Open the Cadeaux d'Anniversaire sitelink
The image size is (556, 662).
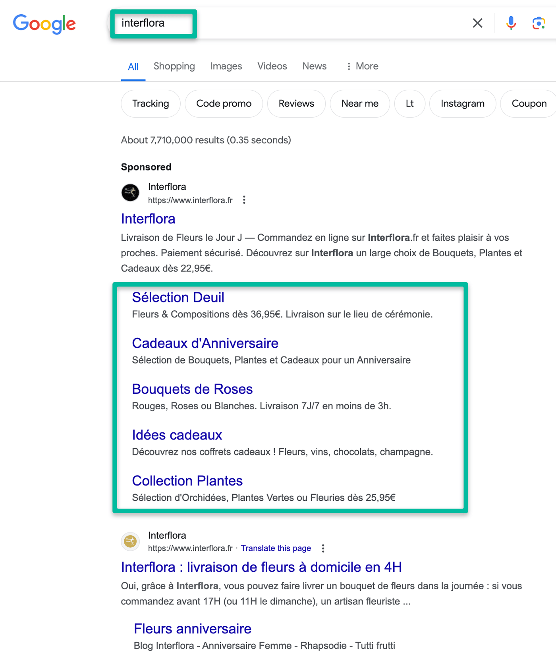tap(205, 343)
